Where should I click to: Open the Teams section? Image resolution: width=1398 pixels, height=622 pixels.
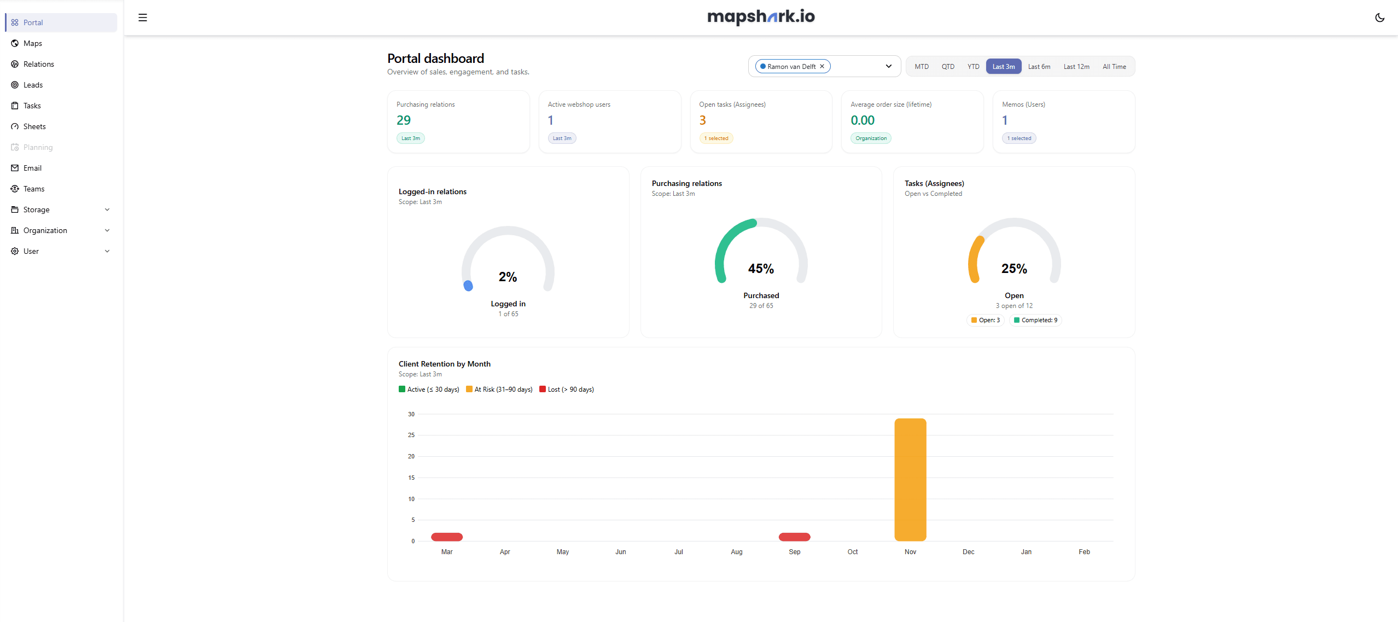34,189
